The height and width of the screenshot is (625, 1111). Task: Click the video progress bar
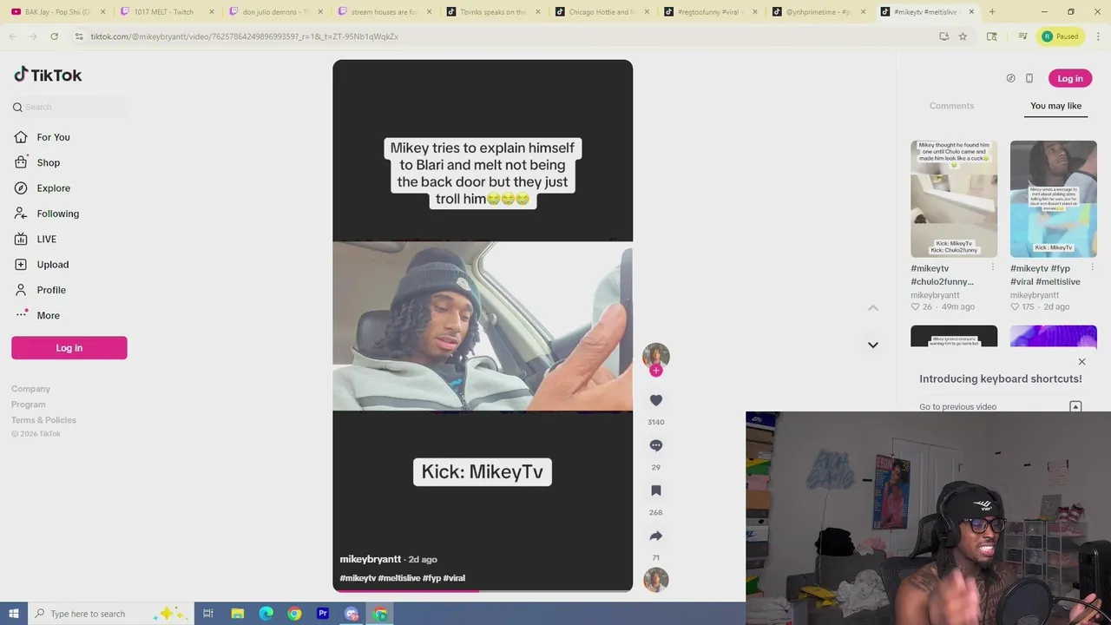[483, 590]
